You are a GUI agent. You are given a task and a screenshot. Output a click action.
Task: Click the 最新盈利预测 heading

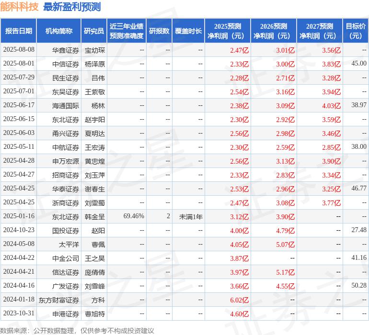(72, 7)
